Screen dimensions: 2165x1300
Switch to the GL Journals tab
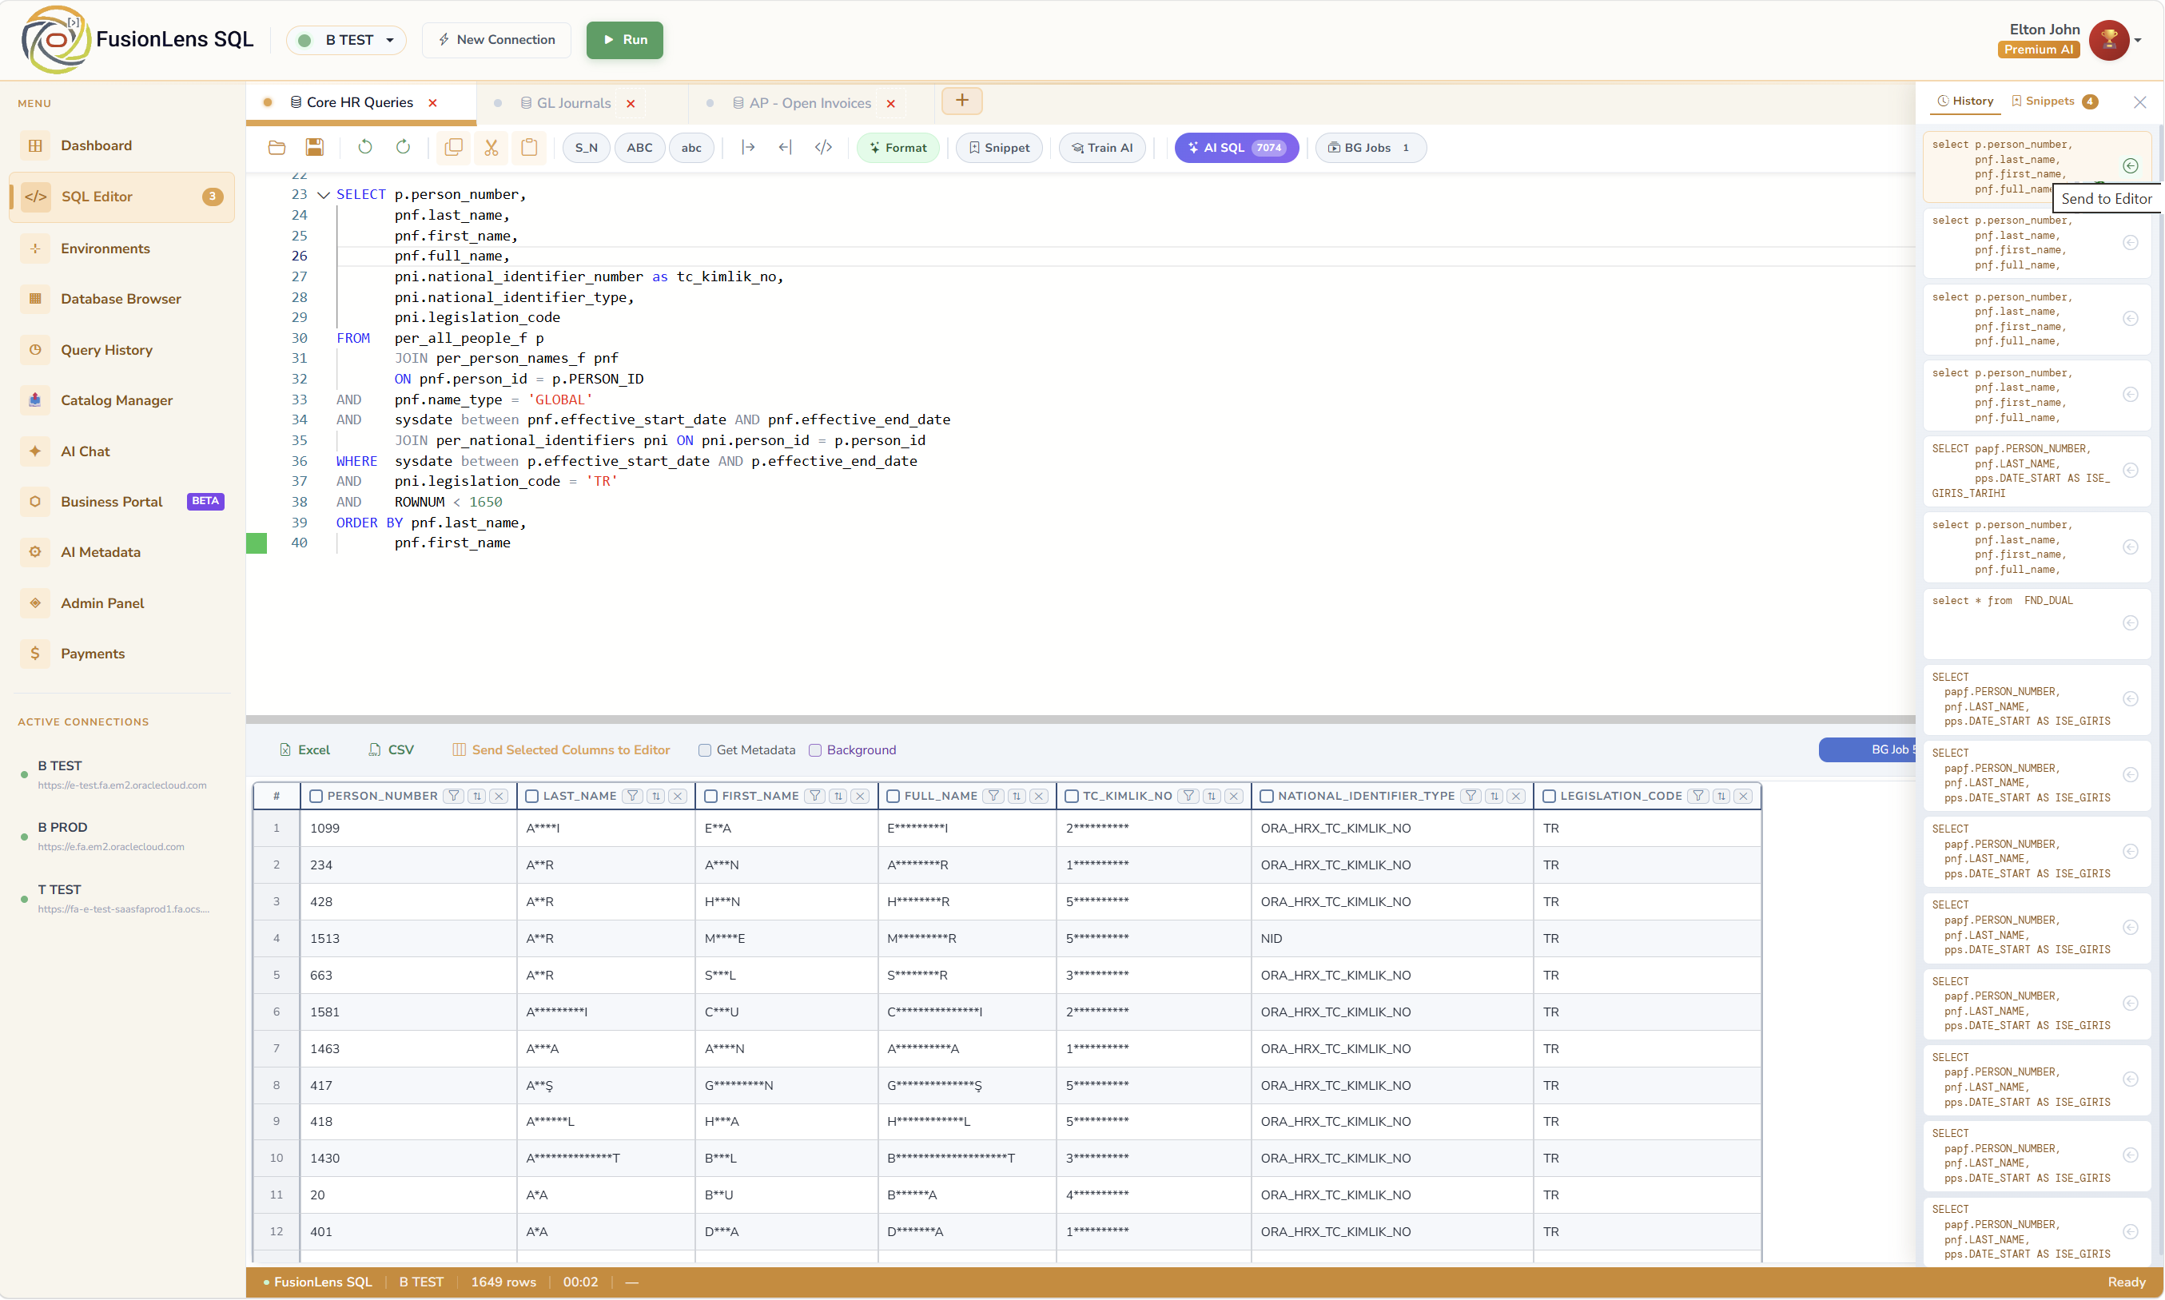(x=573, y=102)
